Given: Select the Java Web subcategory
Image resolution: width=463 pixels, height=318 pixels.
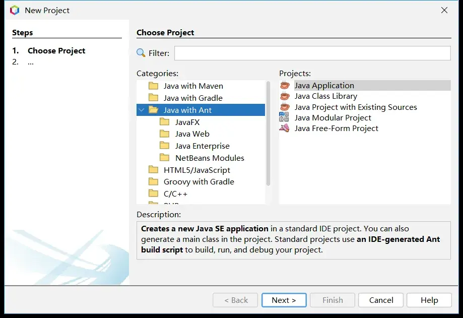Looking at the screenshot, I should pos(192,134).
